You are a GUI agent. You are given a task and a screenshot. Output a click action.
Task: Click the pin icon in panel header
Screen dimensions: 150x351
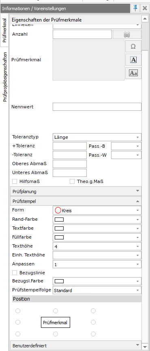135,9
